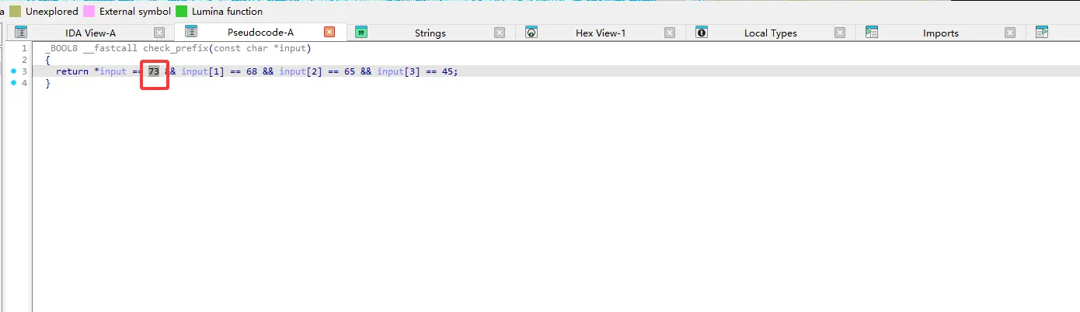Click the constant 68 in the expression

click(x=252, y=71)
